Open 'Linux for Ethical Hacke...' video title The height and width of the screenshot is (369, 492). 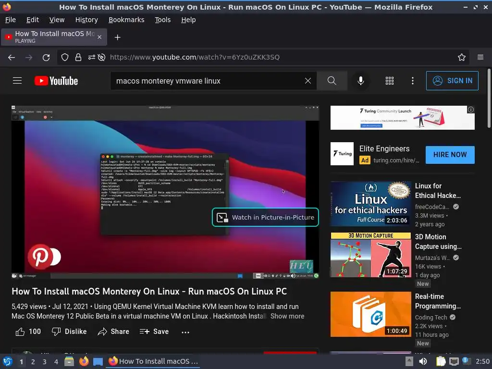438,191
